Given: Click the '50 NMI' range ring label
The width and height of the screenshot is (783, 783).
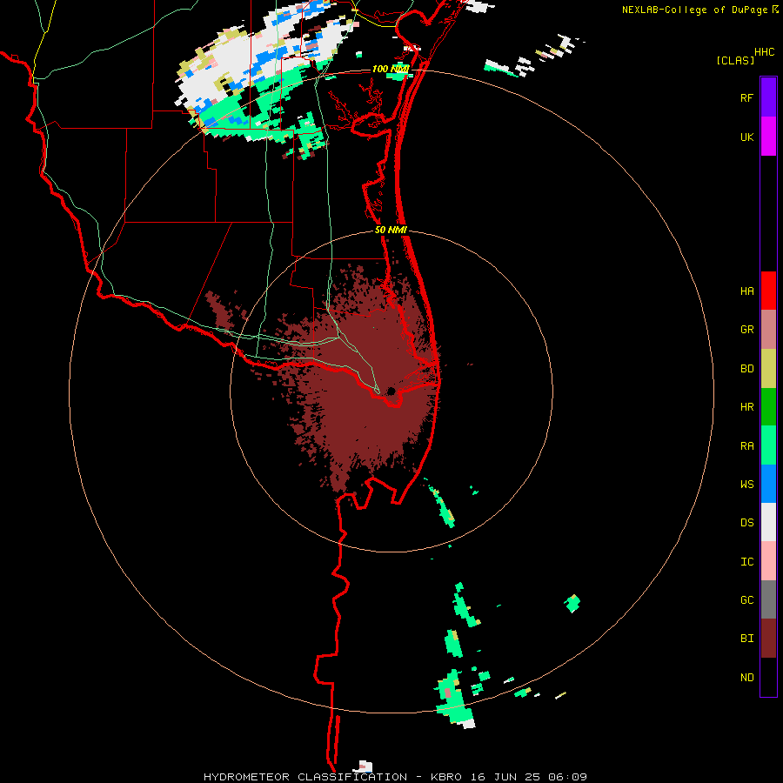Looking at the screenshot, I should pyautogui.click(x=391, y=230).
